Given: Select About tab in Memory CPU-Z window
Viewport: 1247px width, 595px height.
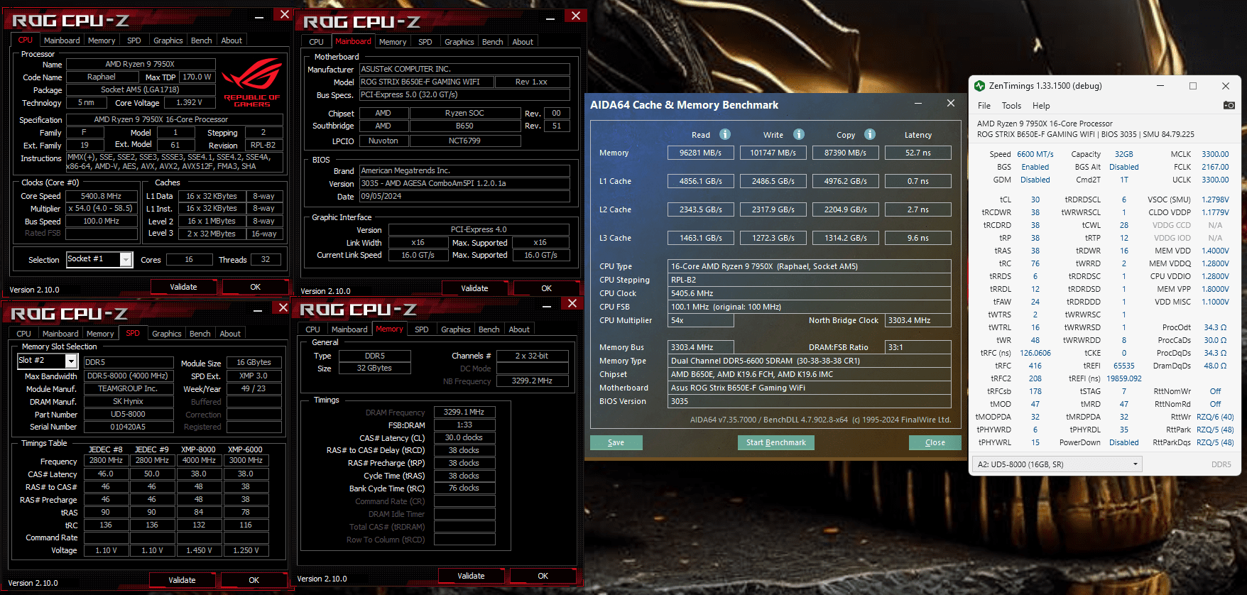Looking at the screenshot, I should [x=519, y=329].
